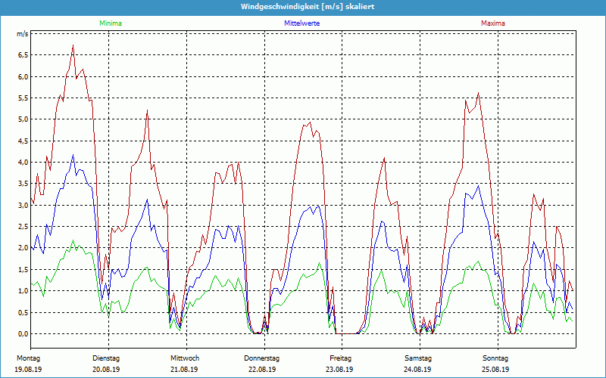The height and width of the screenshot is (378, 606).
Task: Click the red Maxima peak on Saturday
Action: (479, 92)
